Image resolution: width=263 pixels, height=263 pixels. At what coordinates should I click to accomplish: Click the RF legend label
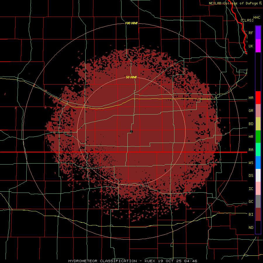tap(251, 33)
